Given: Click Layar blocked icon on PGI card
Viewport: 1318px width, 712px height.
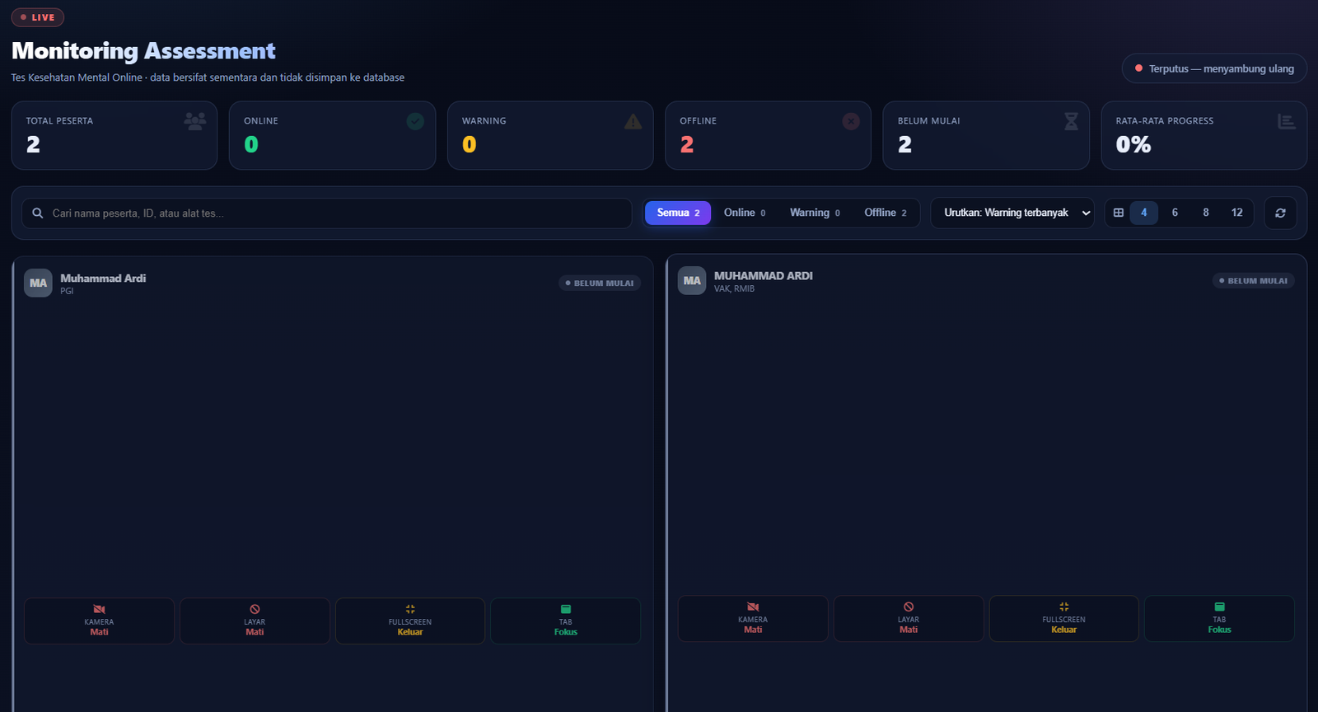Looking at the screenshot, I should point(255,610).
